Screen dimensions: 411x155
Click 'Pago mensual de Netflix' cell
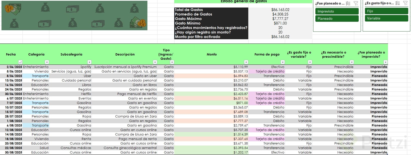(x=125, y=94)
